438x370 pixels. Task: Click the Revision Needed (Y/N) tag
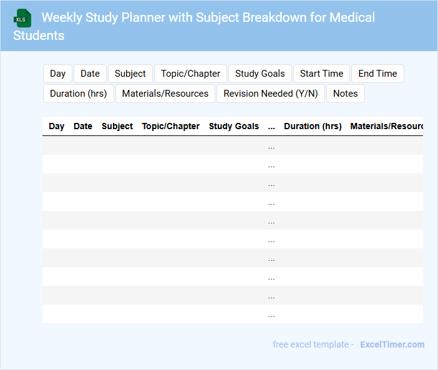pos(271,94)
